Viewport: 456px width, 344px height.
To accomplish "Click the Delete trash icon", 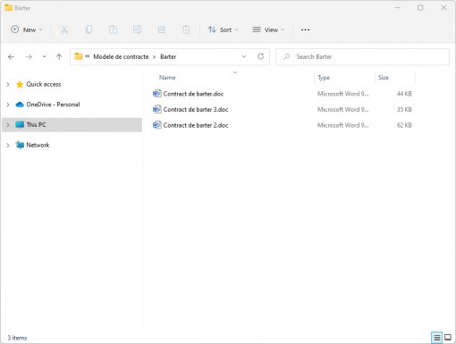I will [x=186, y=29].
